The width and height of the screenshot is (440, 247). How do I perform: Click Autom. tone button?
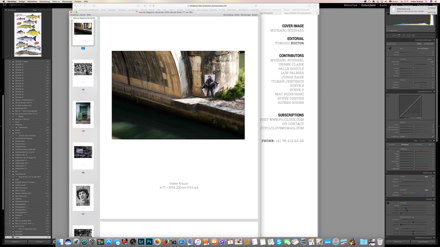[430, 59]
